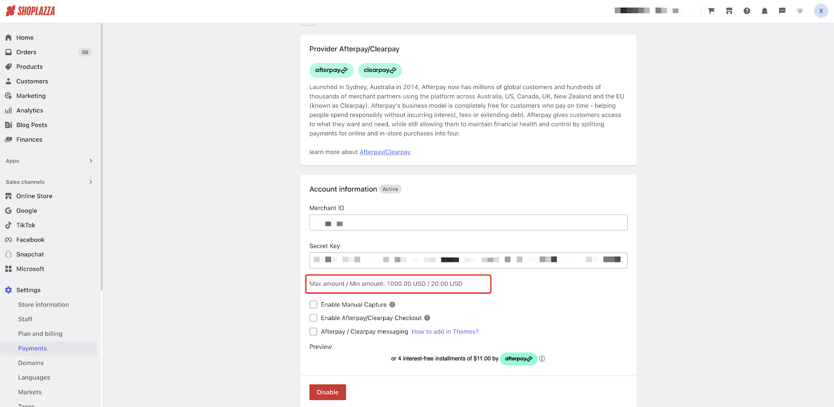Click the Finances icon

point(8,139)
